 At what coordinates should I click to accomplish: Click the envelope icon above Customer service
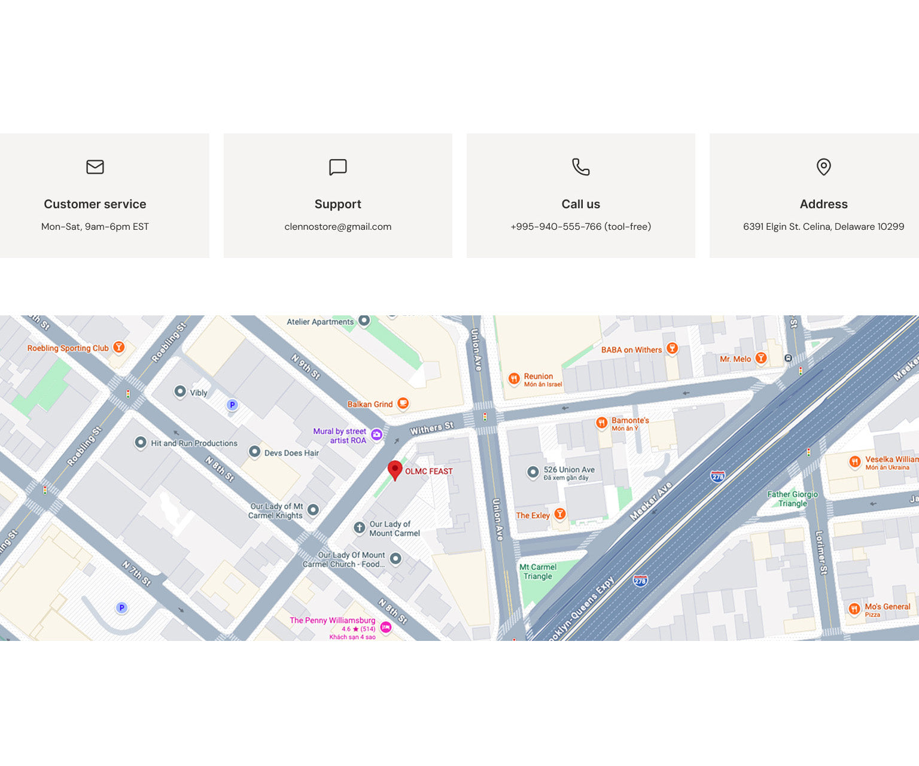(x=95, y=167)
